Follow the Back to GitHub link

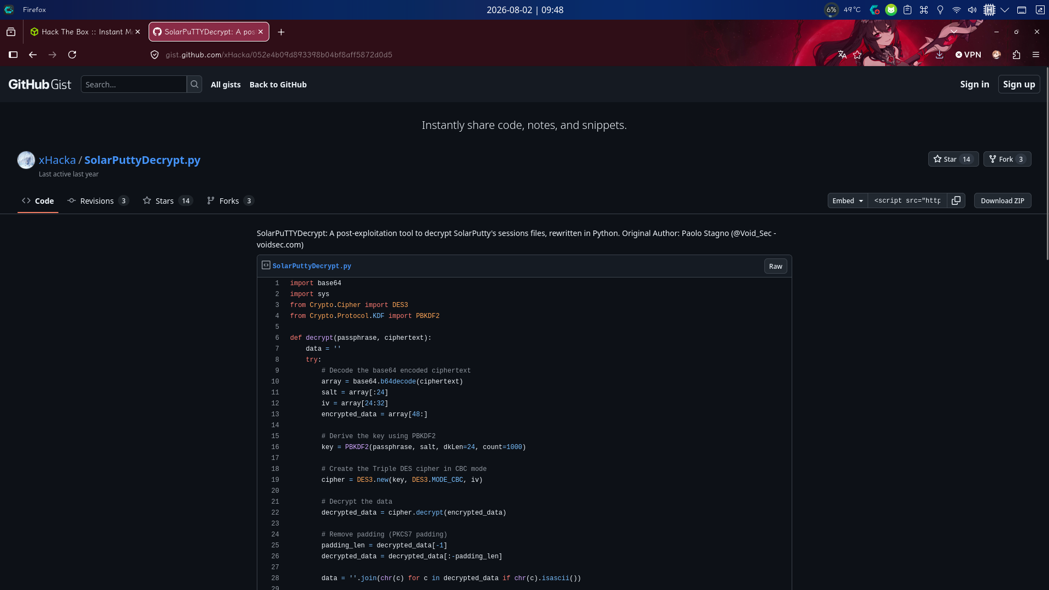tap(278, 85)
